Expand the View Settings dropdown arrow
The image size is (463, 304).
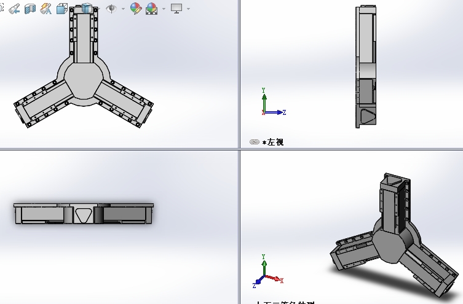tap(188, 9)
